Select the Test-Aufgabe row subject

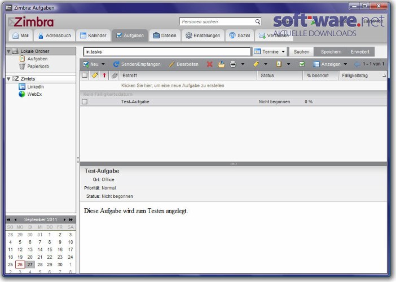coord(135,102)
